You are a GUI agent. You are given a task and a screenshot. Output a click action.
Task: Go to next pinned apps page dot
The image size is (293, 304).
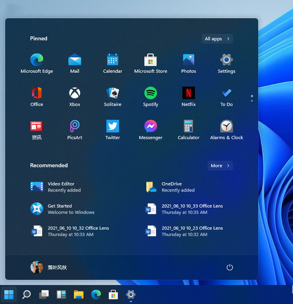click(252, 101)
